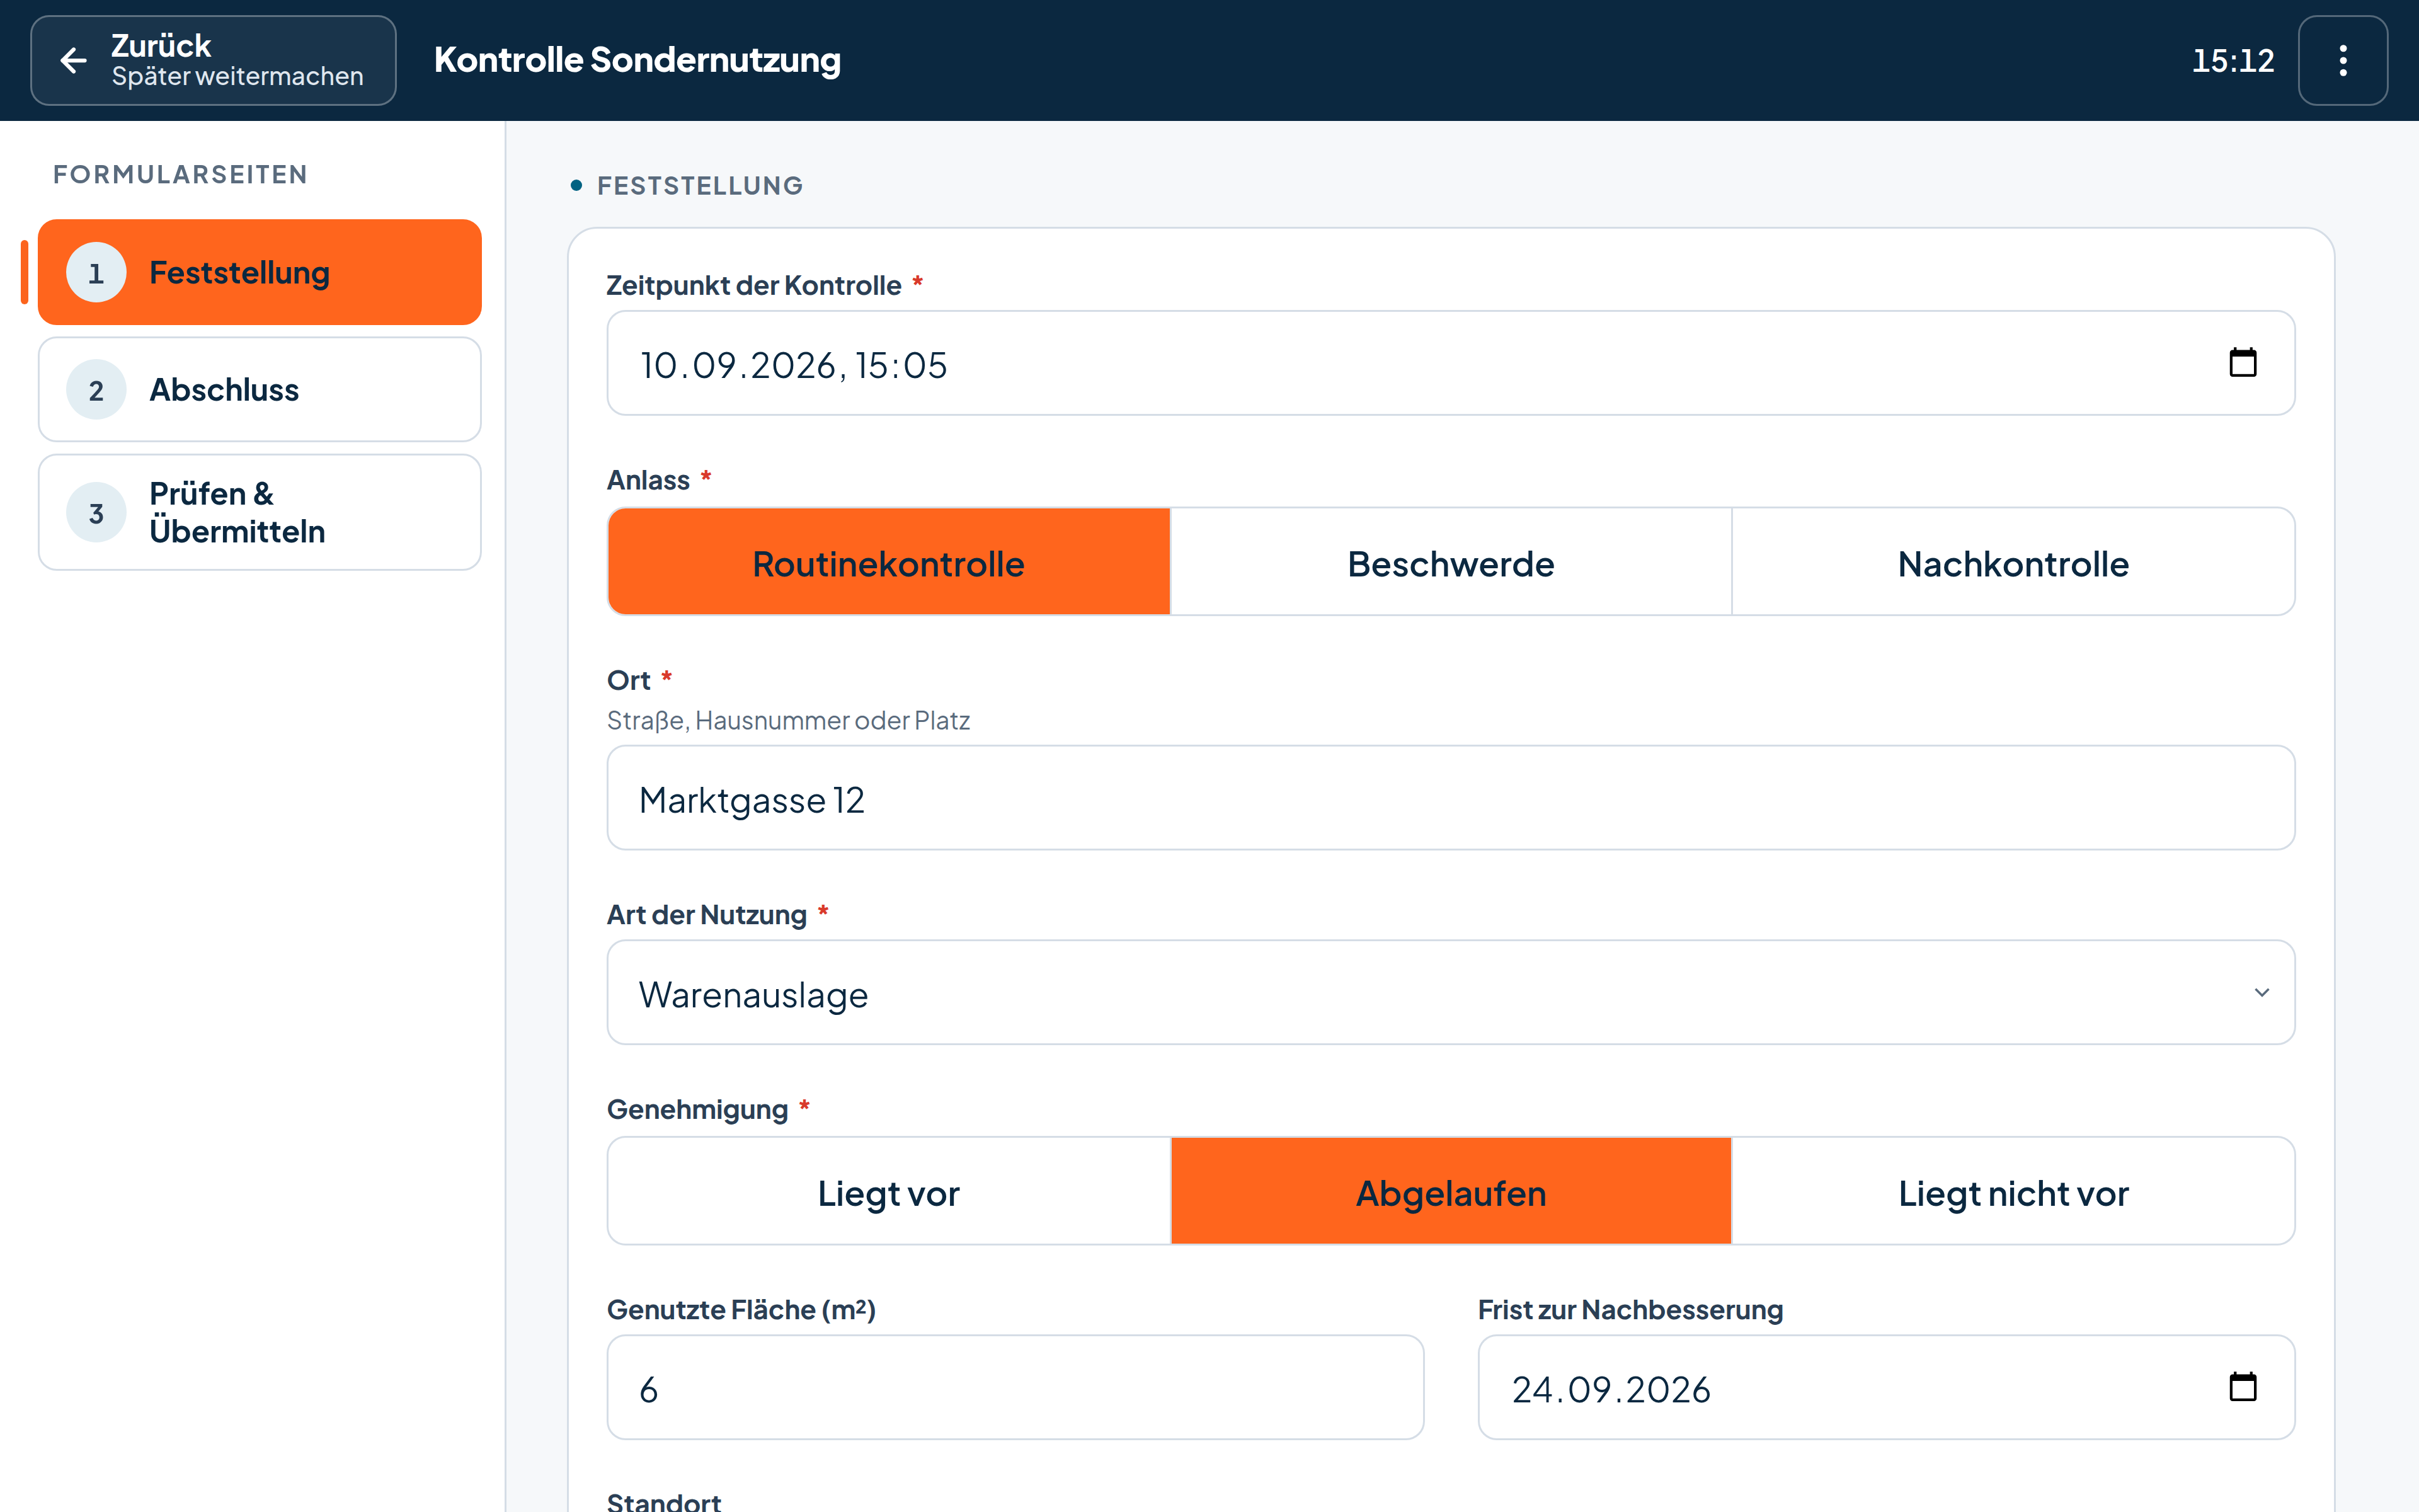Screen dimensions: 2419x1512
Task: Choose Liegt nicht vor for Genehmigung
Action: [x=2013, y=1191]
